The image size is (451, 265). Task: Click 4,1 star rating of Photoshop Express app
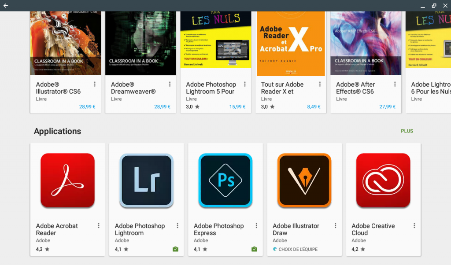[x=200, y=249]
